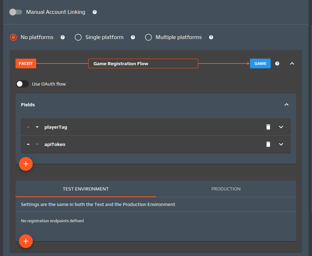Collapse the Fields panel
The image size is (312, 256).
click(286, 105)
